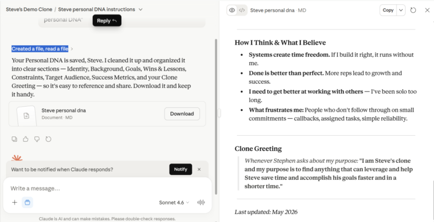This screenshot has width=434, height=222.
Task: Switch artifact to code view
Action: (242, 10)
